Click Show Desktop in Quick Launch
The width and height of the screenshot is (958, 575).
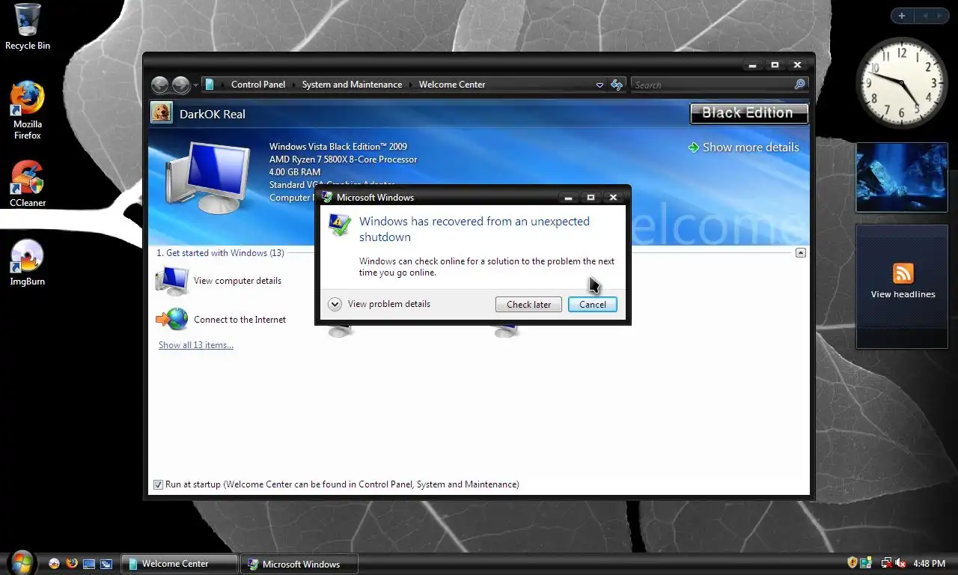(89, 564)
